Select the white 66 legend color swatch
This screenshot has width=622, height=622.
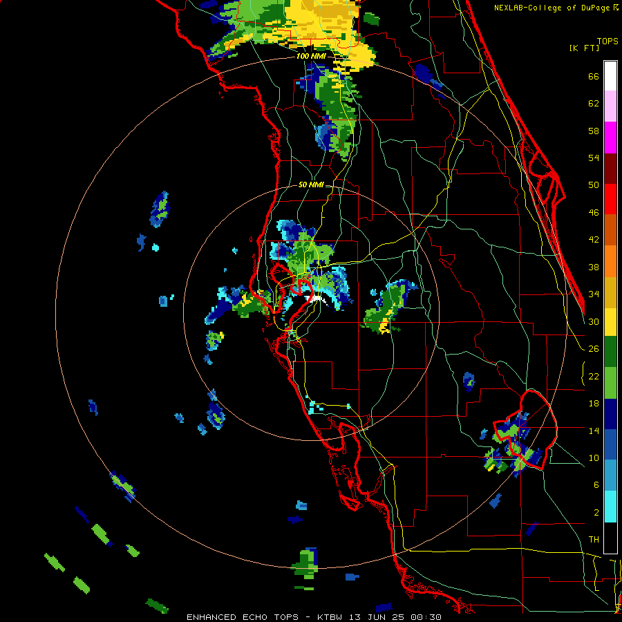[610, 76]
